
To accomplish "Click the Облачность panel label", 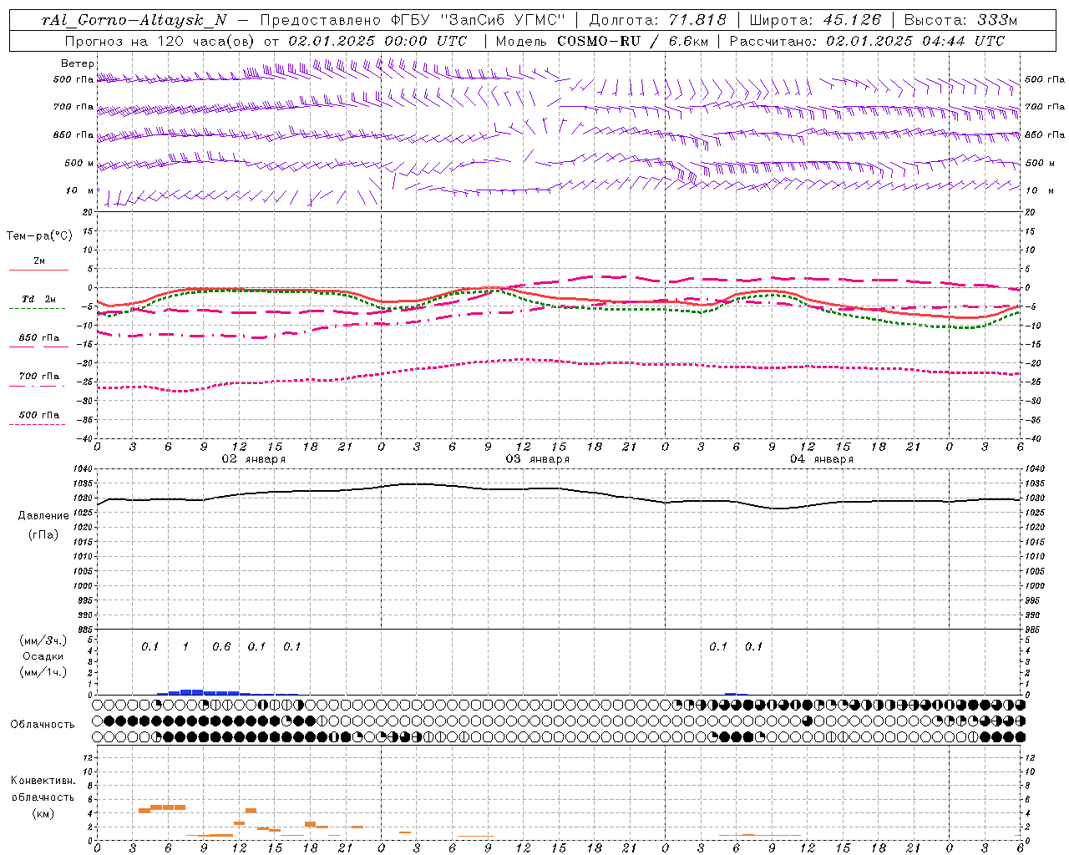I will pyautogui.click(x=42, y=724).
